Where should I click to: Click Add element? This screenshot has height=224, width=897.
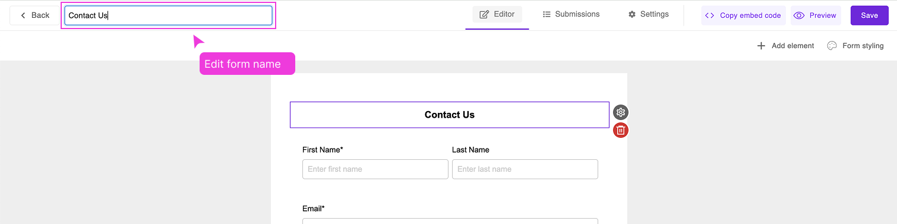click(x=785, y=46)
